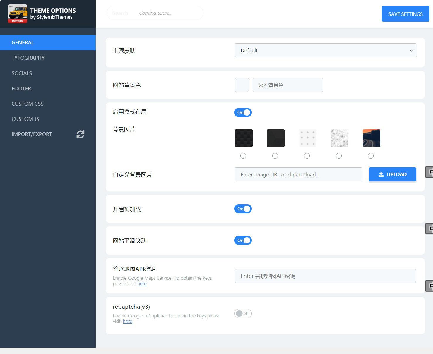Open the here link for Google Maps keys
This screenshot has height=354, width=433.
pos(142,283)
